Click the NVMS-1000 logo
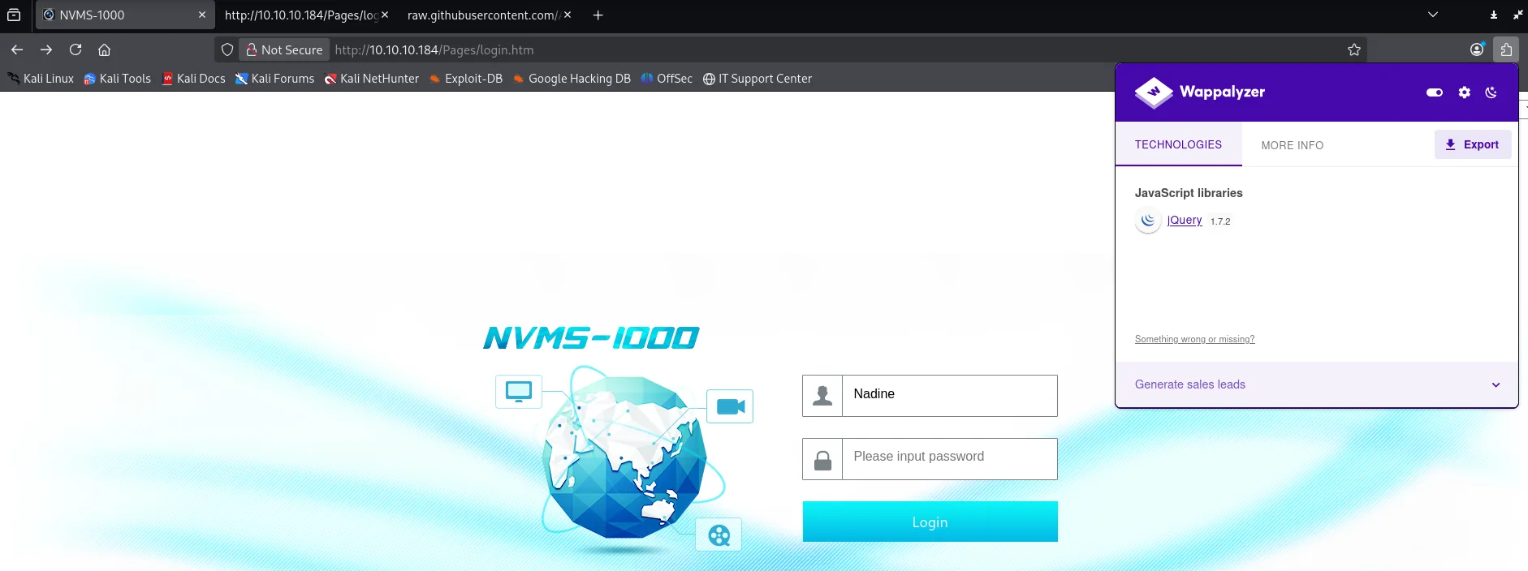The width and height of the screenshot is (1528, 571). tap(591, 338)
